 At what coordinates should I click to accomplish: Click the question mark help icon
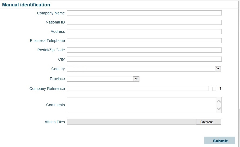[220, 89]
